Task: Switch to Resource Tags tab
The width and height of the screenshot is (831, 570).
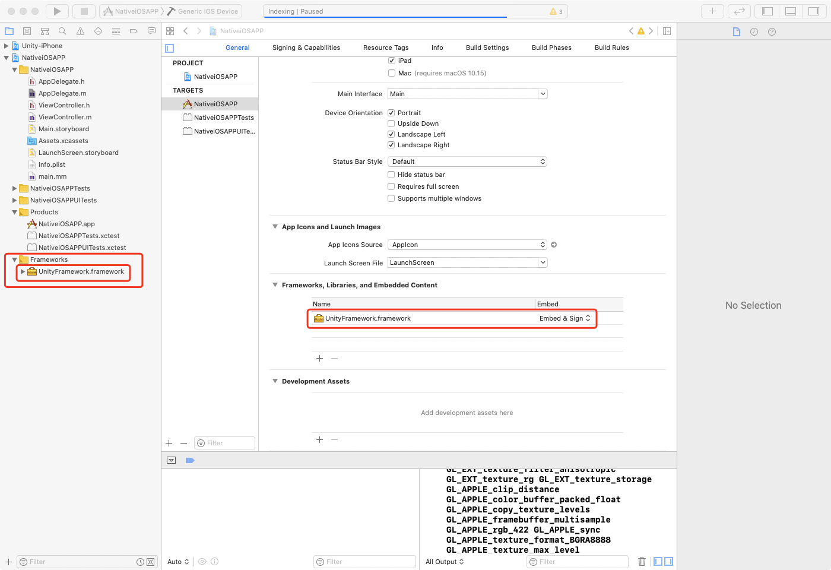Action: click(x=386, y=47)
